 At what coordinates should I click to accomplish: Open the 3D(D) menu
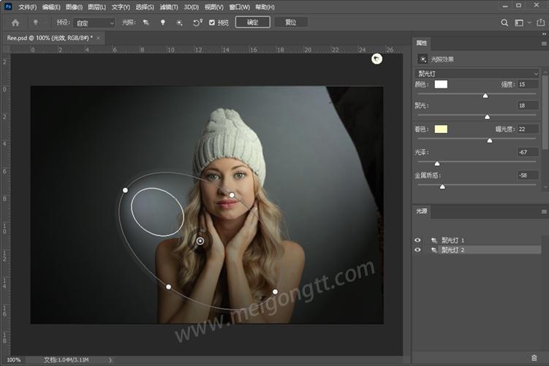pyautogui.click(x=192, y=7)
